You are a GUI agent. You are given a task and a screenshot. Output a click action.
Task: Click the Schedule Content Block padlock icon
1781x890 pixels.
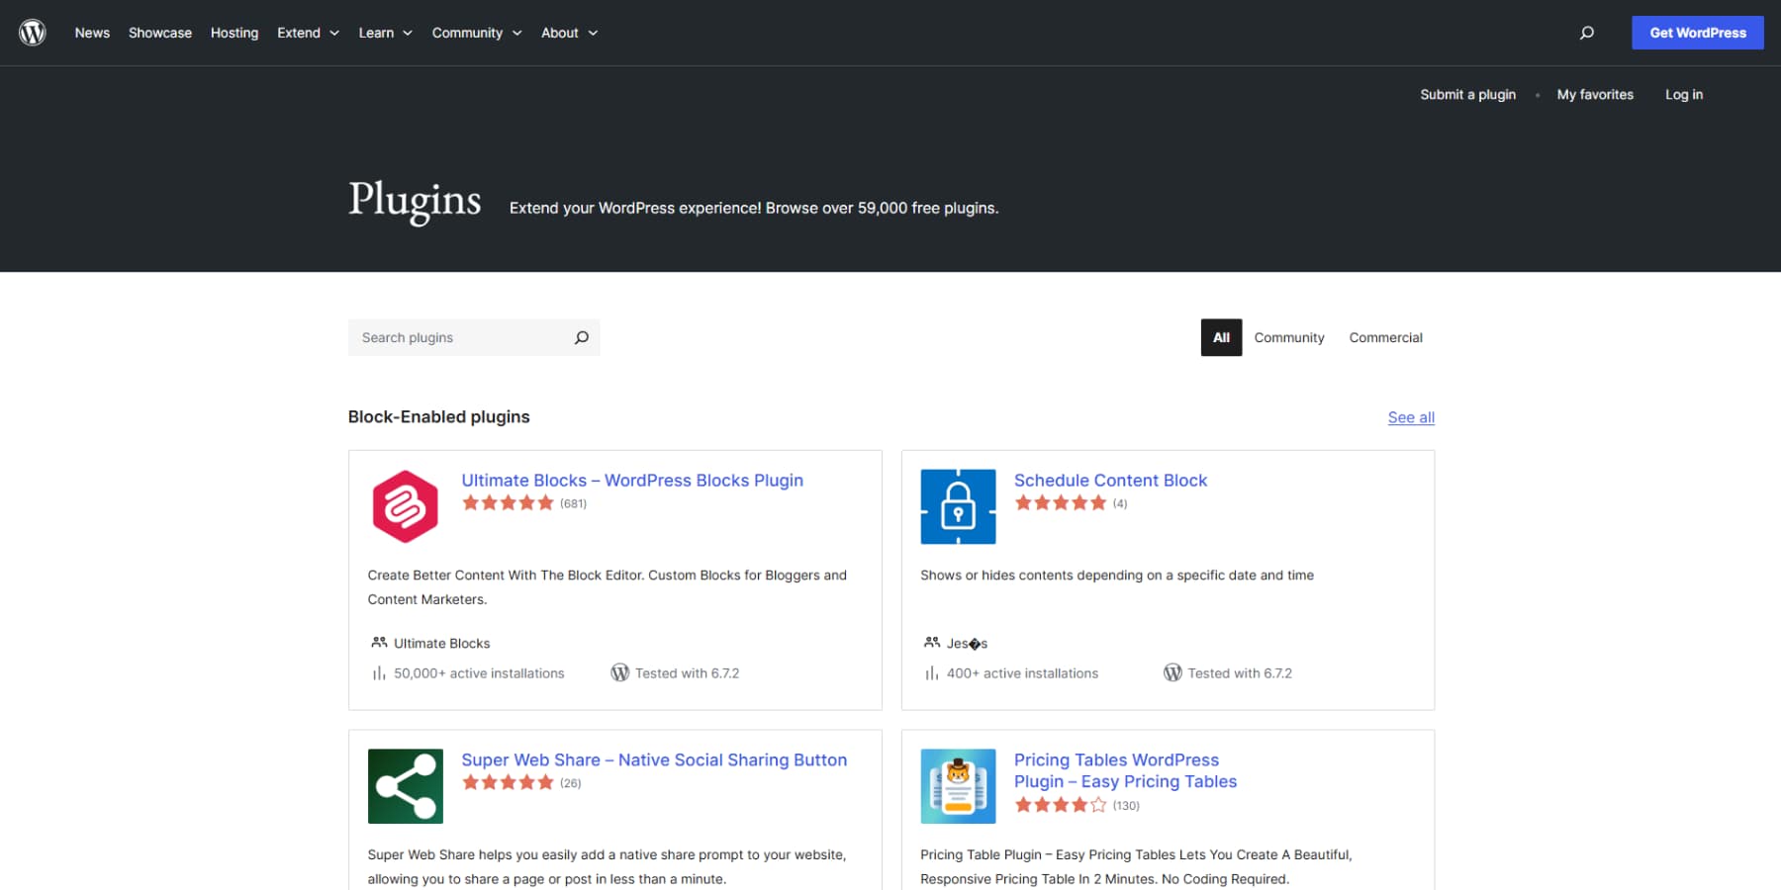[958, 505]
